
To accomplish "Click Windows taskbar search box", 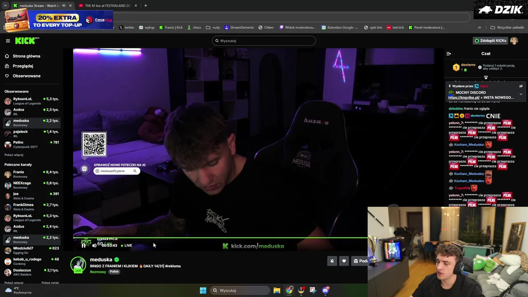I will (x=240, y=290).
